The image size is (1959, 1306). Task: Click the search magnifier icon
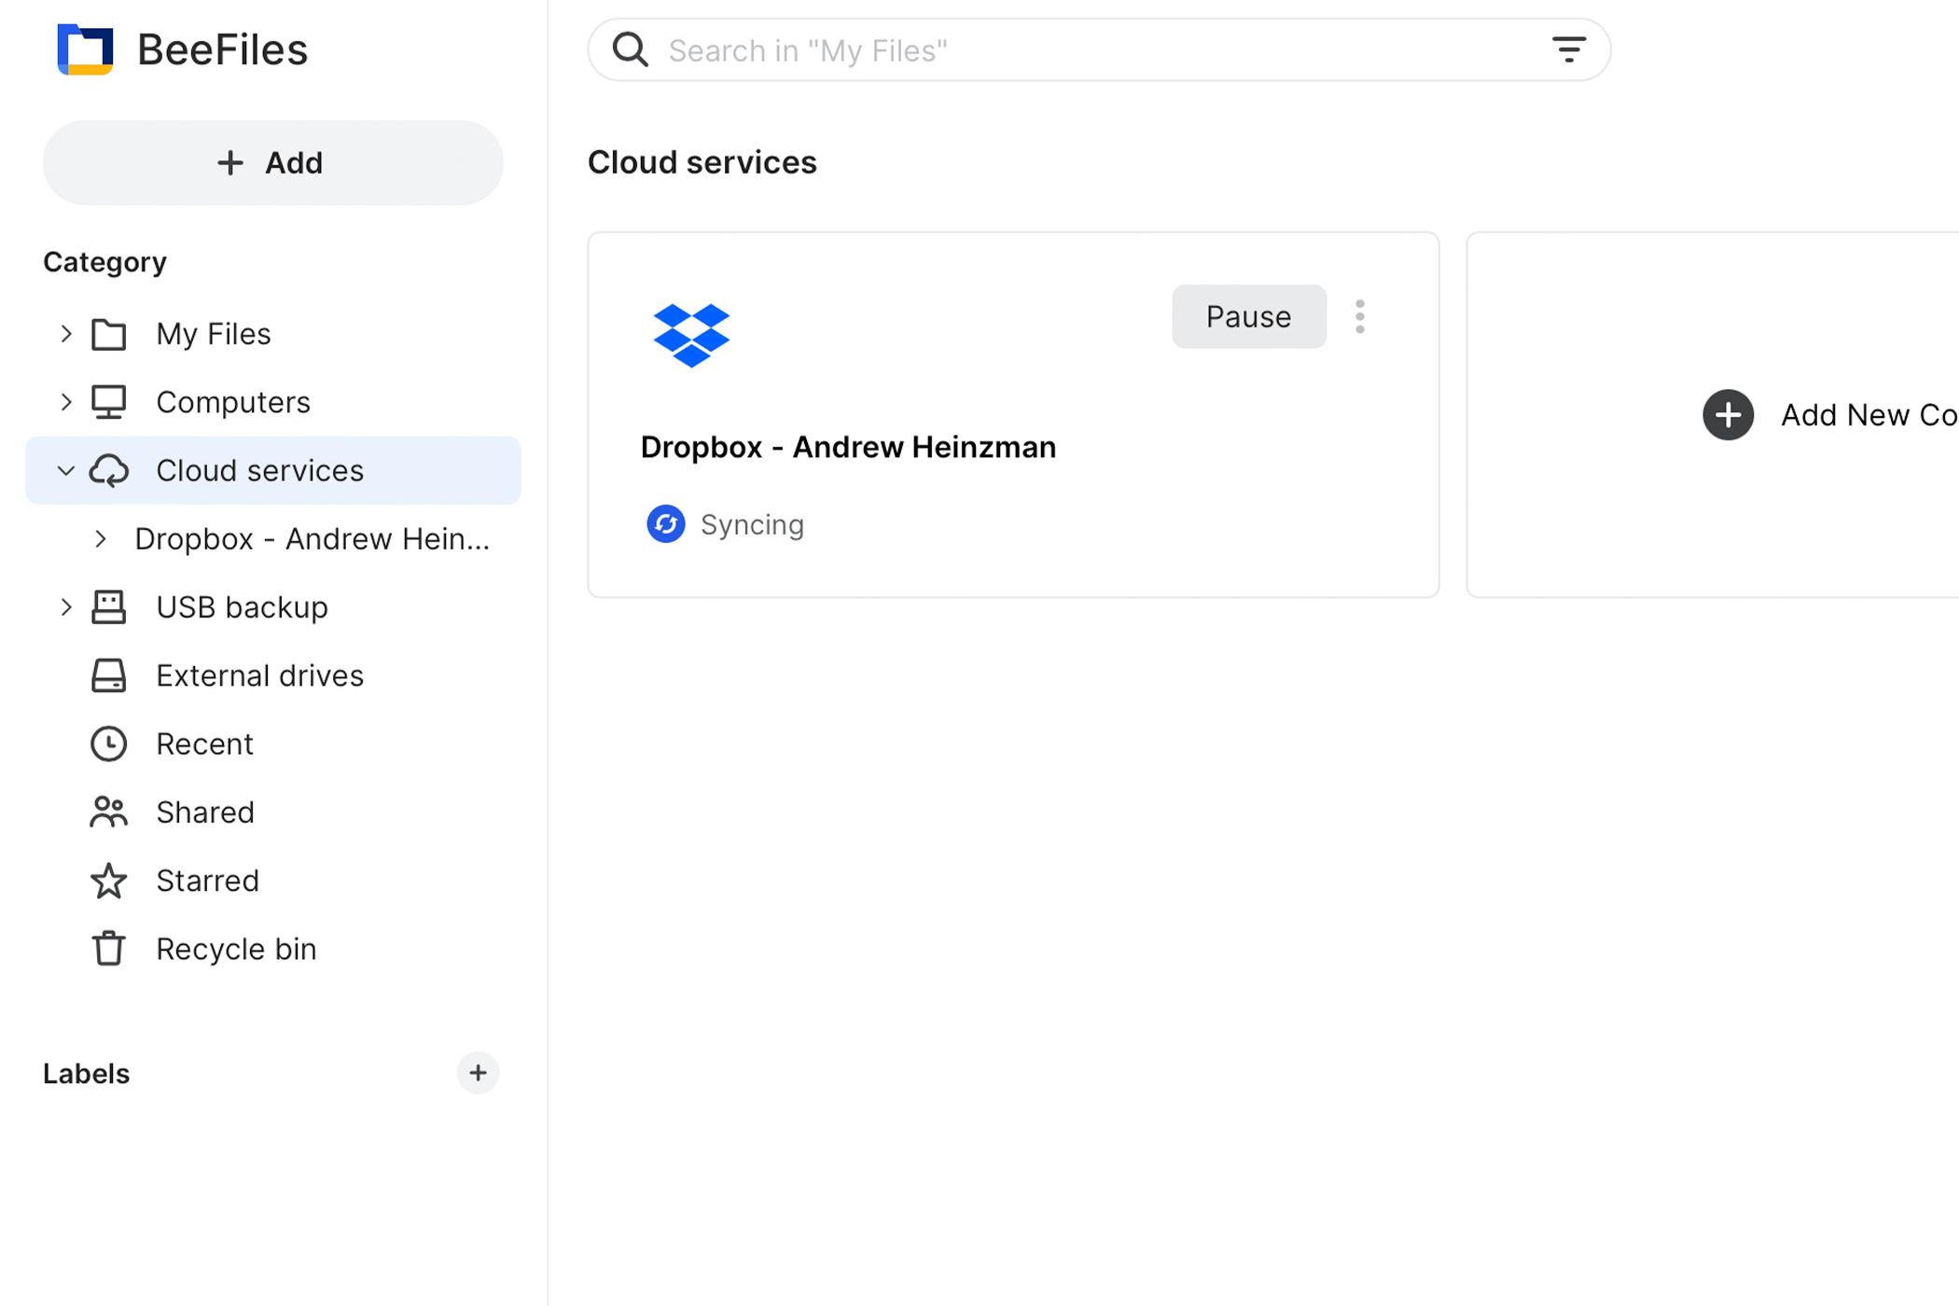click(x=631, y=49)
